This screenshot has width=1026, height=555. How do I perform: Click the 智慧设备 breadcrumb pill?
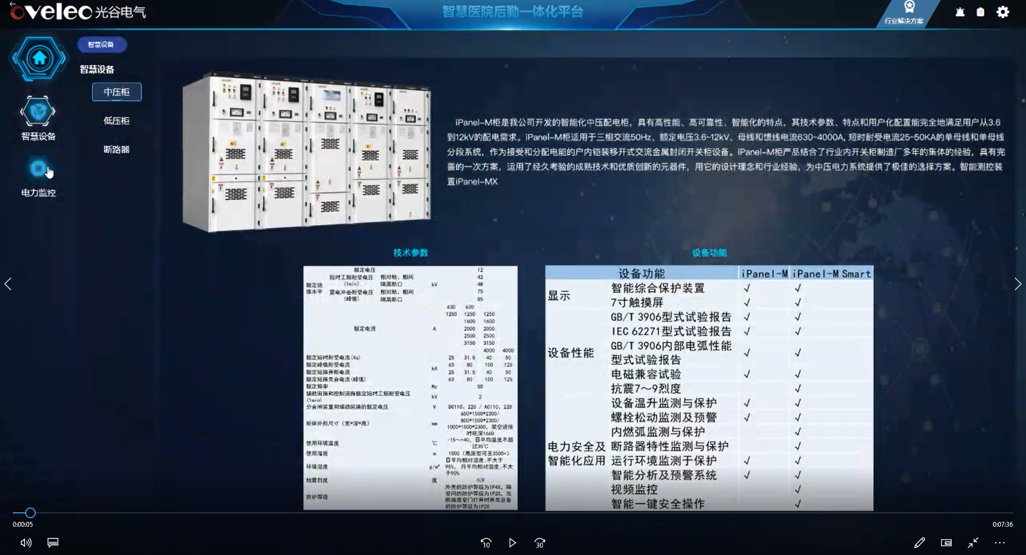[101, 44]
